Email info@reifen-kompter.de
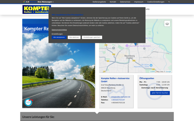 (121, 97)
